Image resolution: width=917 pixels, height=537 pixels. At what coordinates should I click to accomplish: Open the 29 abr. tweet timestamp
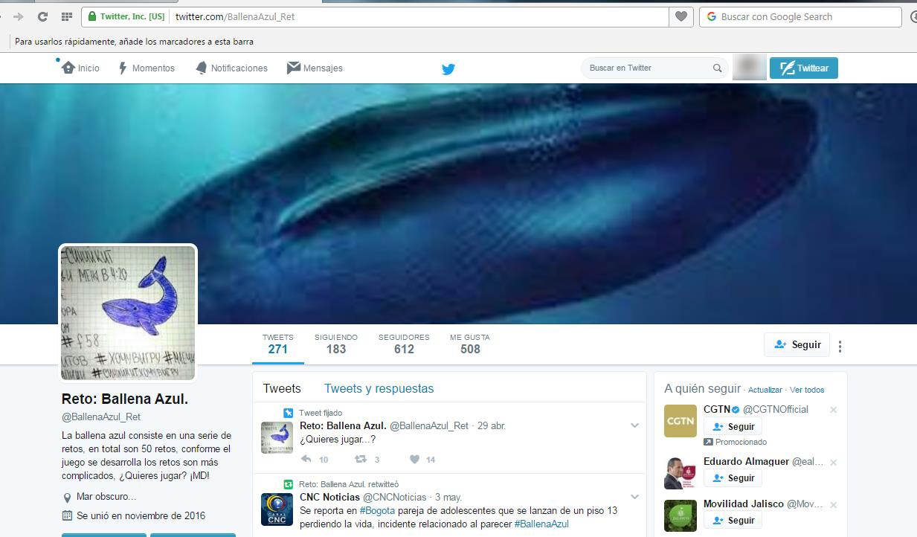pos(492,426)
